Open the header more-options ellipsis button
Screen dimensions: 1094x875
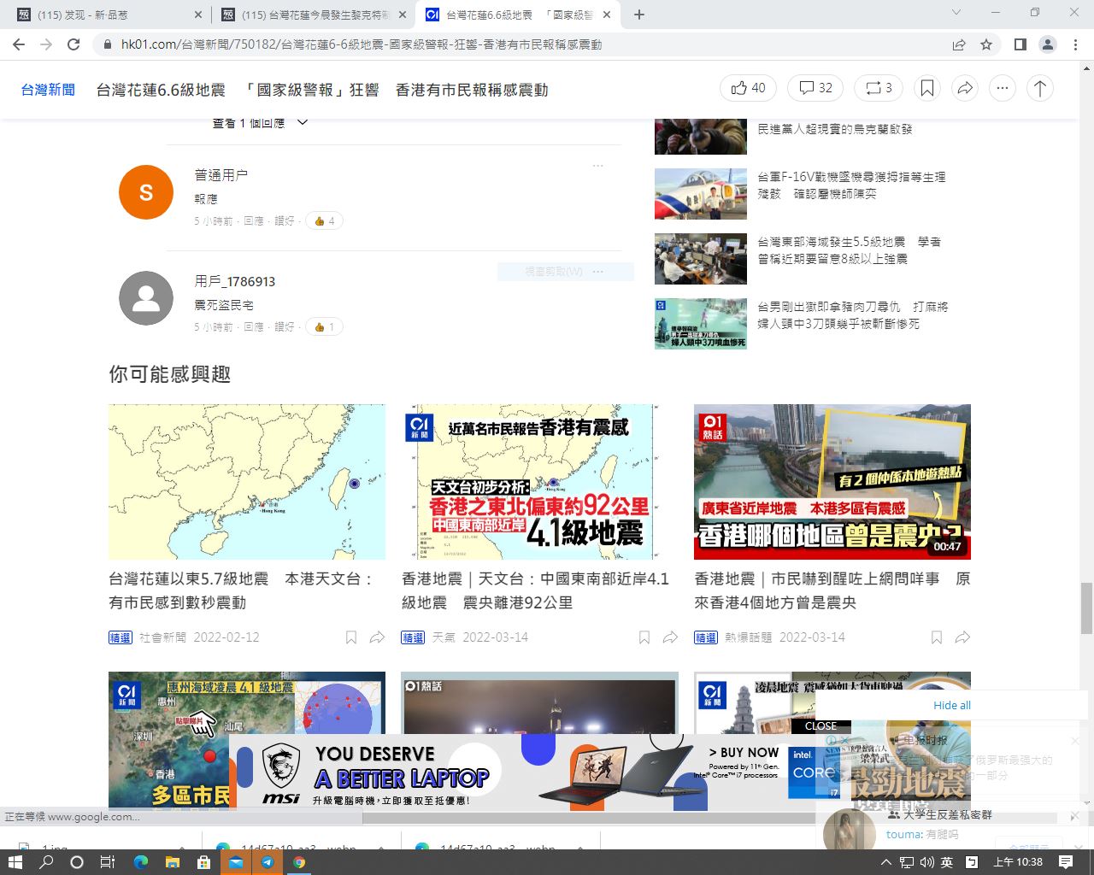[x=1002, y=88]
